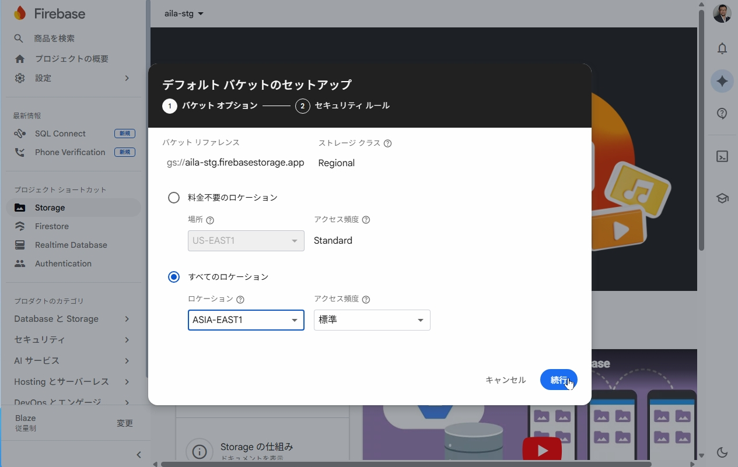Expand the 設定 settings submenu chevron
738x467 pixels.
(127, 78)
